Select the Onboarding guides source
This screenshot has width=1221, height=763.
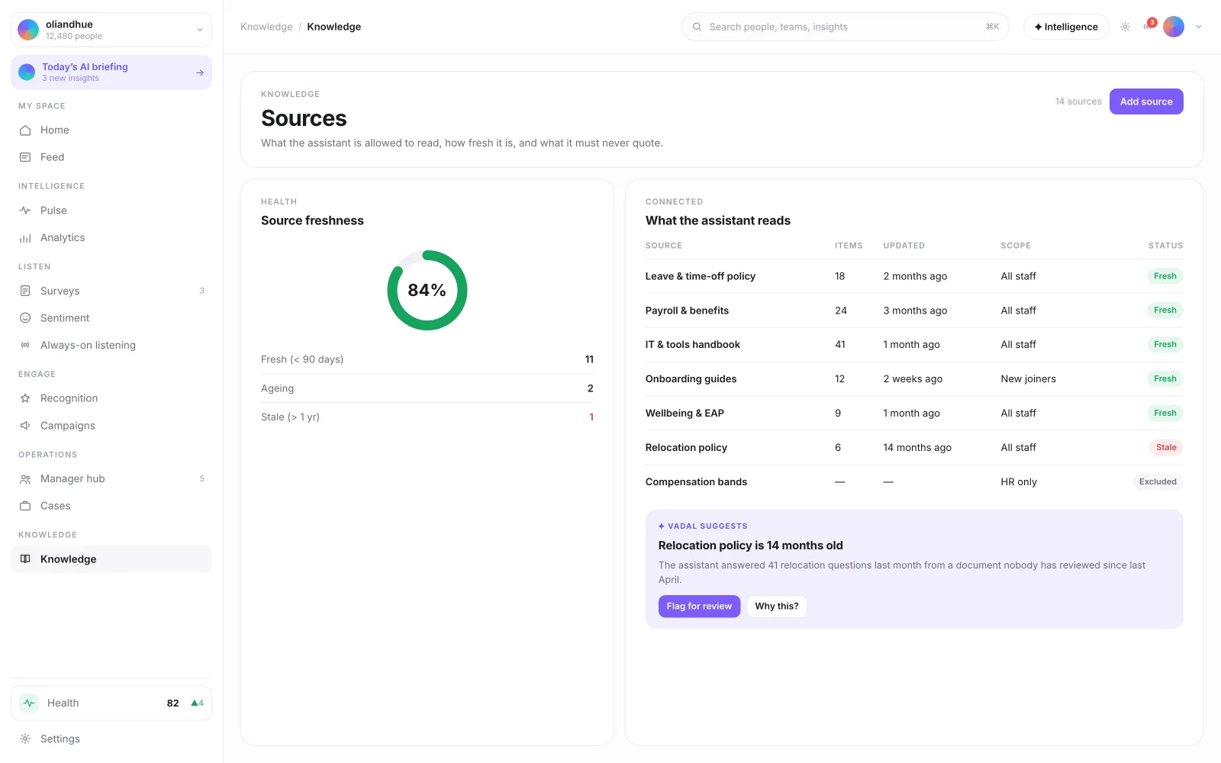[914, 379]
